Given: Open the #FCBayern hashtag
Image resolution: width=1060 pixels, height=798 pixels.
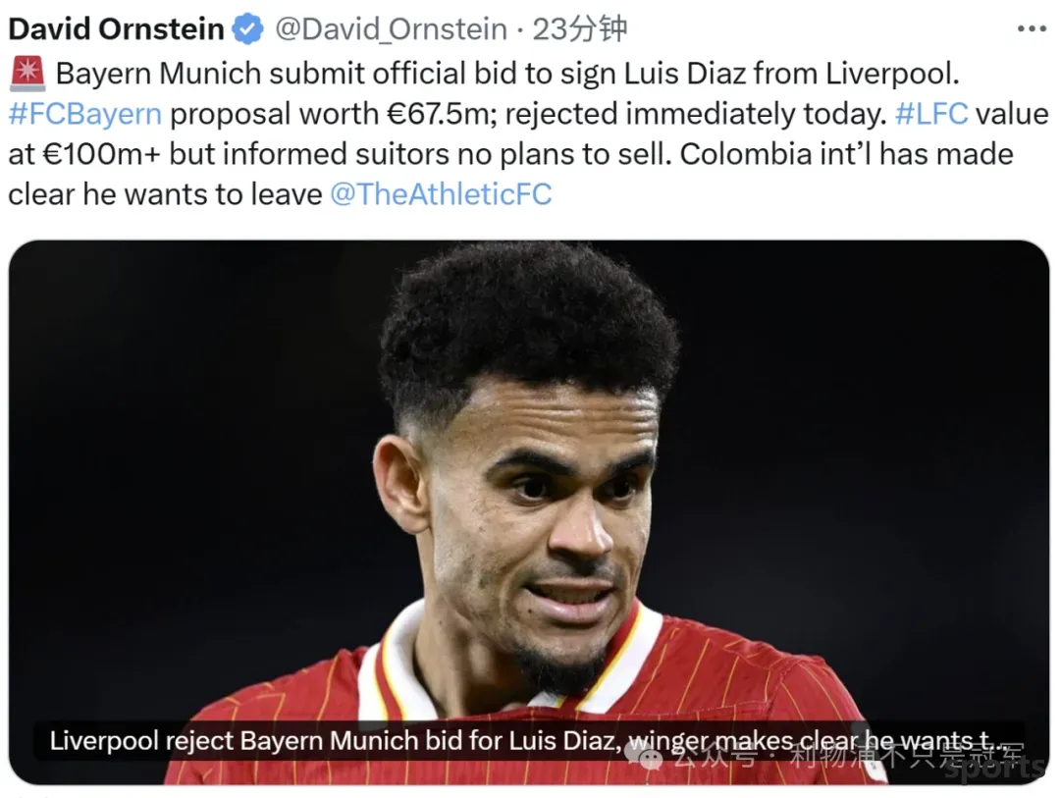Looking at the screenshot, I should (85, 114).
